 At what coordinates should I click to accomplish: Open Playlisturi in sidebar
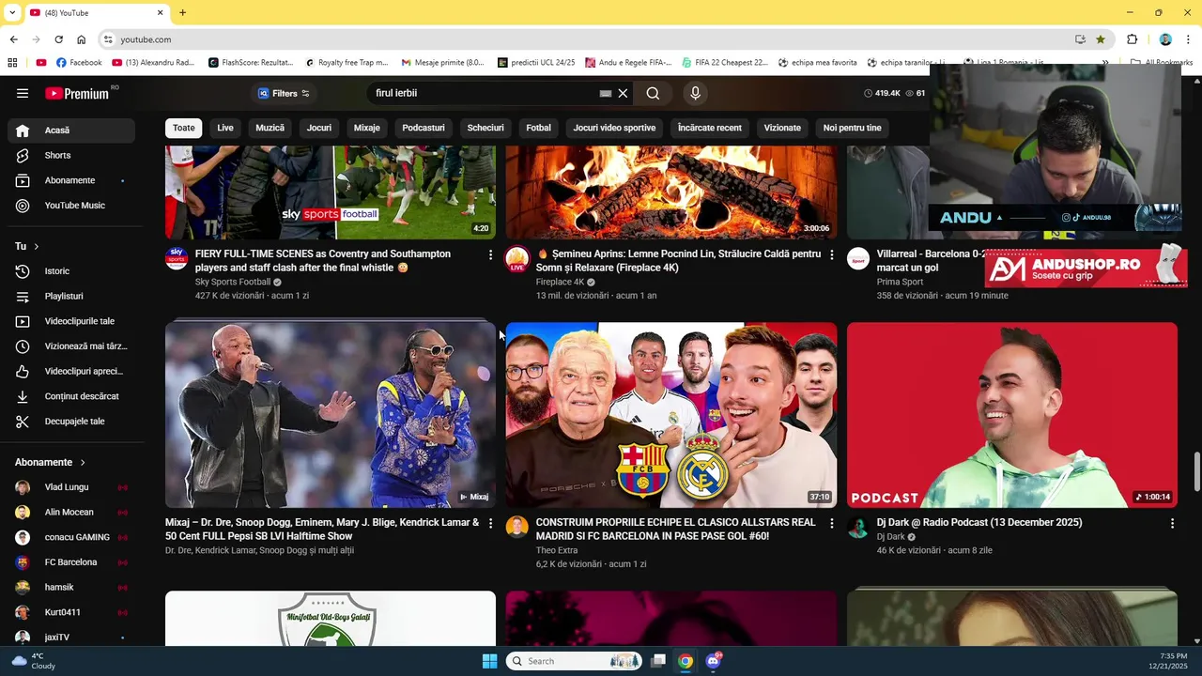point(71,296)
